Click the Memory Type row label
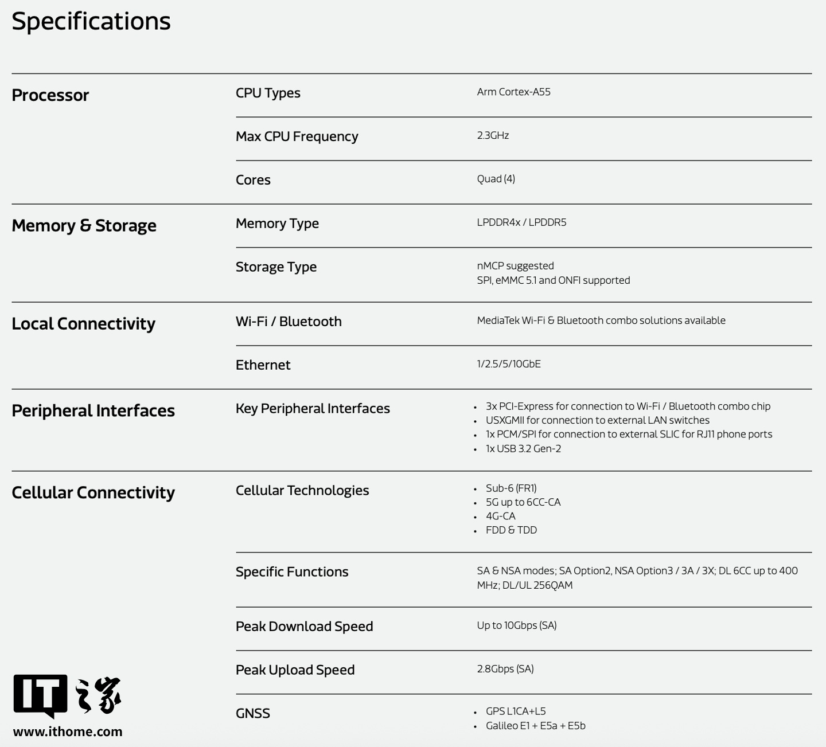This screenshot has width=826, height=747. coord(277,224)
